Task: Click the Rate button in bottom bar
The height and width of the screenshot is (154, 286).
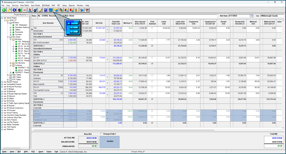Action: pos(4,152)
